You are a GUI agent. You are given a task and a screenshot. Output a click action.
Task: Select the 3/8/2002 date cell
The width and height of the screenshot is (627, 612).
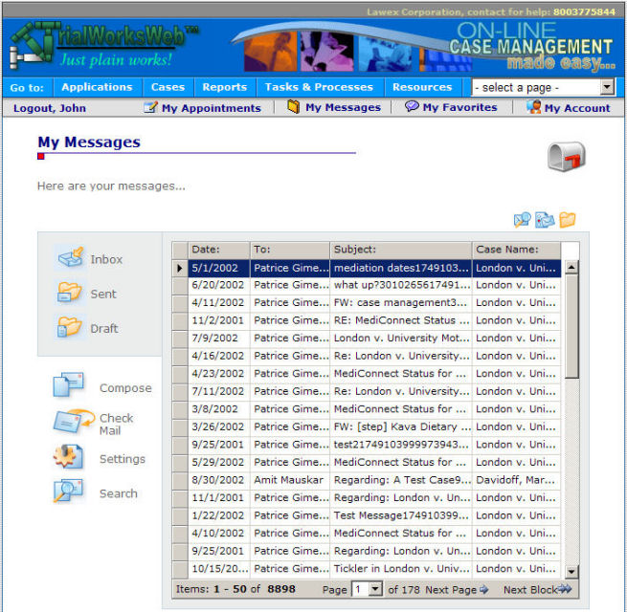218,409
